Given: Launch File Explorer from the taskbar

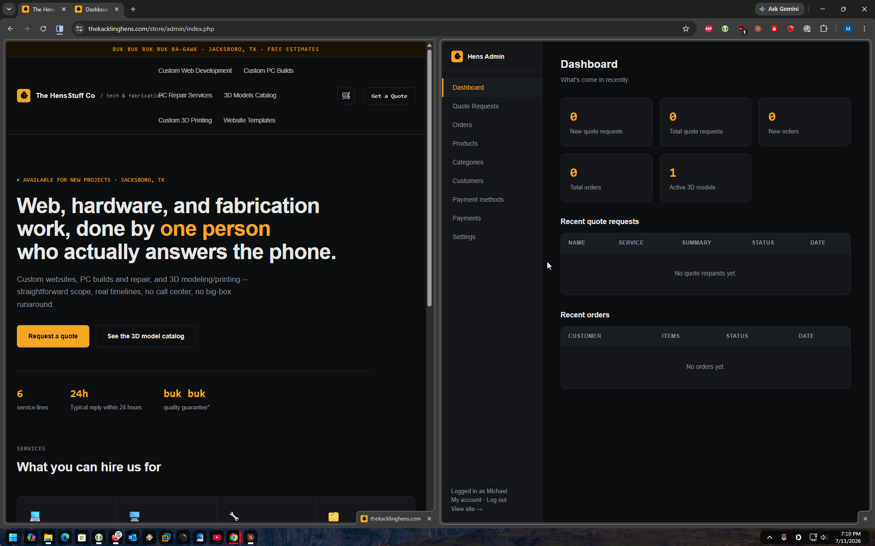Looking at the screenshot, I should pyautogui.click(x=48, y=537).
